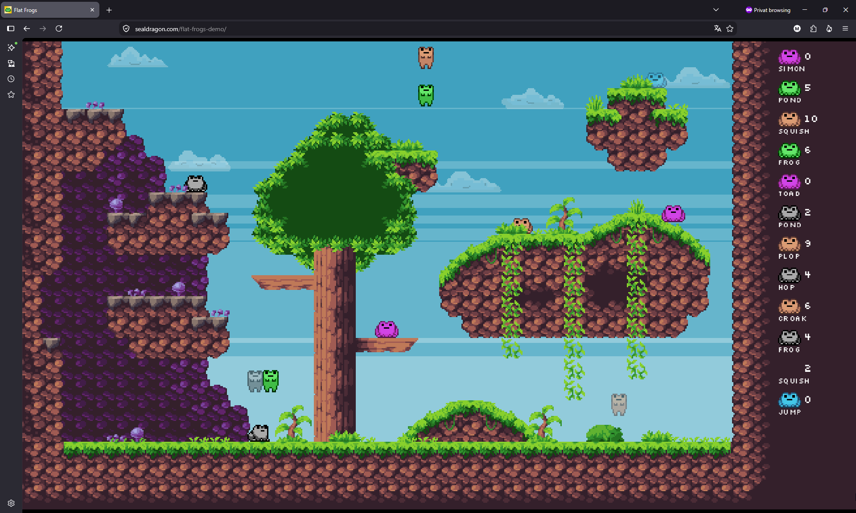The image size is (856, 513).
Task: Expand the list all tabs chevron
Action: [716, 10]
